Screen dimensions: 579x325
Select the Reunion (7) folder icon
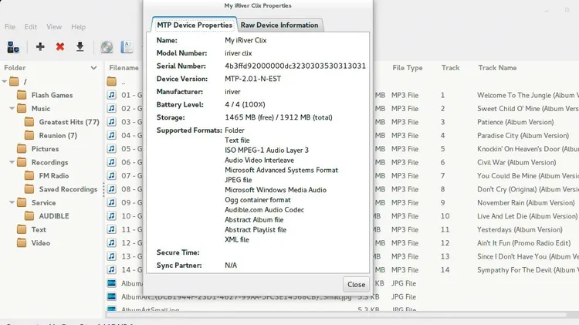pos(29,135)
